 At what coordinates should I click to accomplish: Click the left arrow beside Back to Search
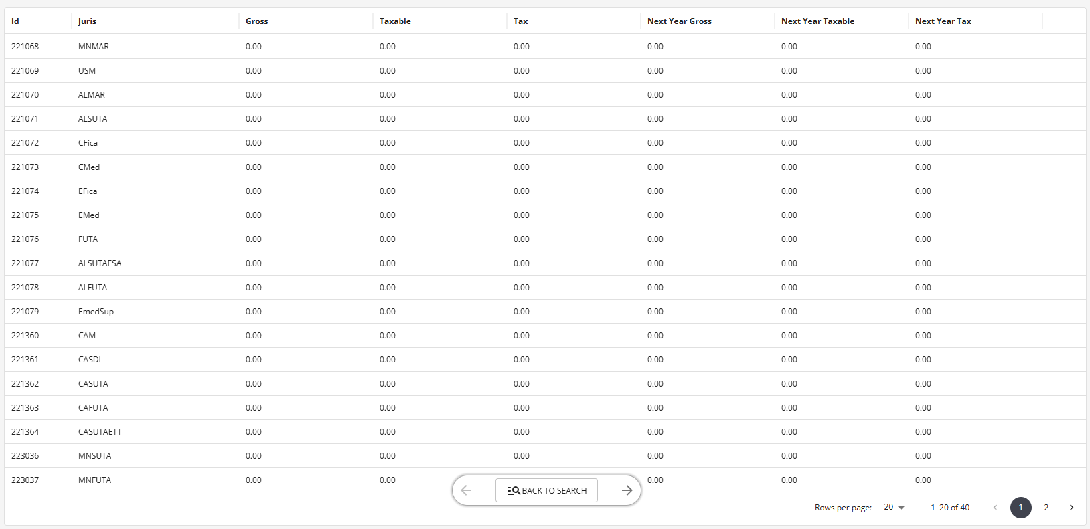coord(467,490)
